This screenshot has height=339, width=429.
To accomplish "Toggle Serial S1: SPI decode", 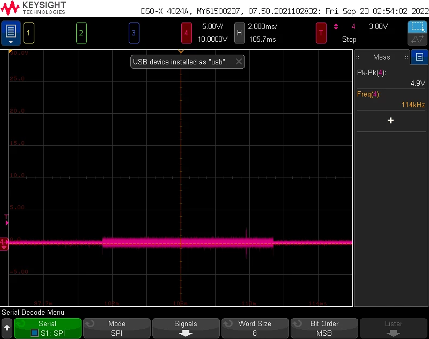I will (x=48, y=328).
